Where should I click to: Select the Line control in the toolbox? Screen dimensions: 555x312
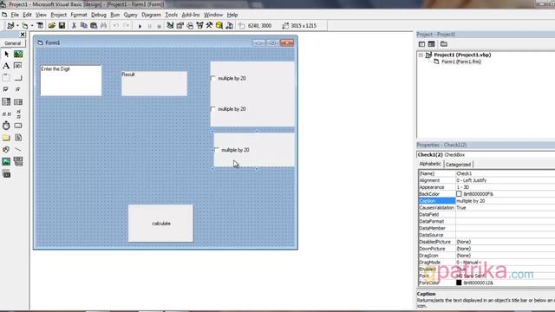(x=18, y=150)
